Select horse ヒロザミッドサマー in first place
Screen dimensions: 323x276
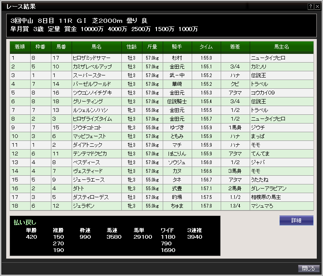pyautogui.click(x=161, y=58)
